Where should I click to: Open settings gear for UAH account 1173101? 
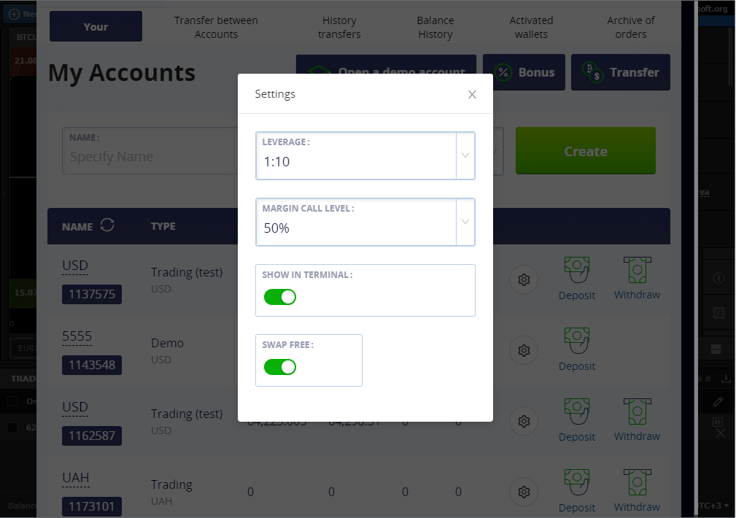pos(524,492)
